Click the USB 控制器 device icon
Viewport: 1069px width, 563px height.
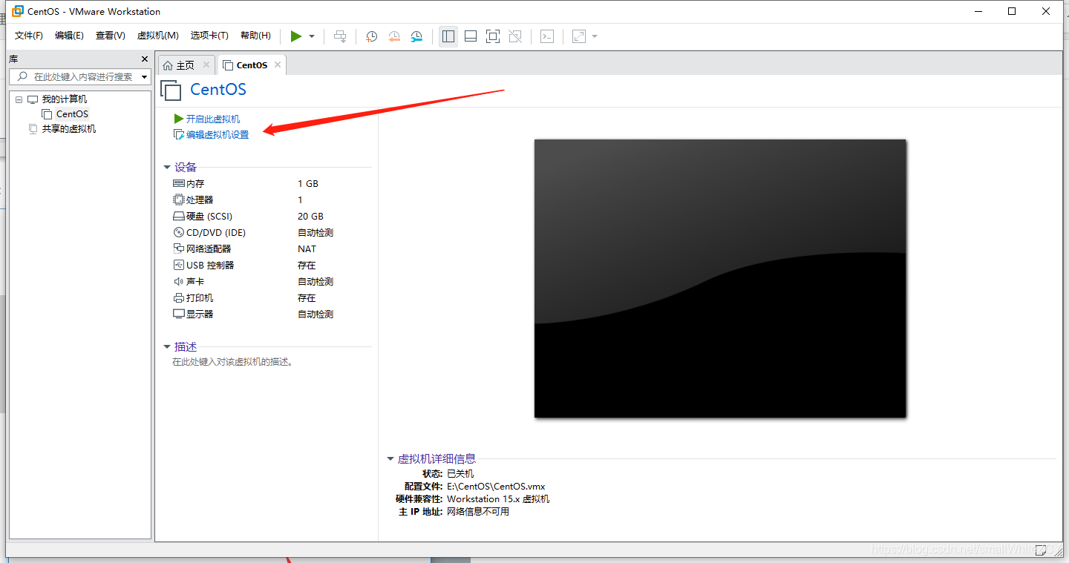pyautogui.click(x=178, y=265)
